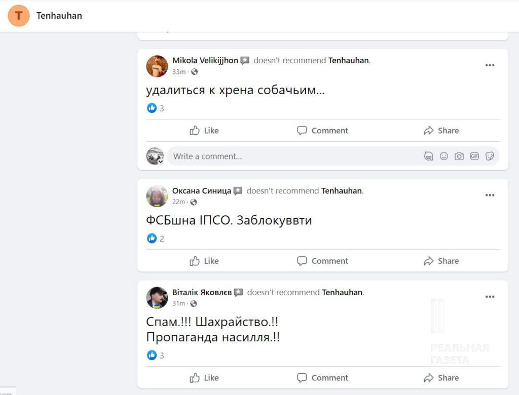The image size is (519, 395).
Task: Open options menu for Віталік Яковлєв's post
Action: tap(490, 297)
